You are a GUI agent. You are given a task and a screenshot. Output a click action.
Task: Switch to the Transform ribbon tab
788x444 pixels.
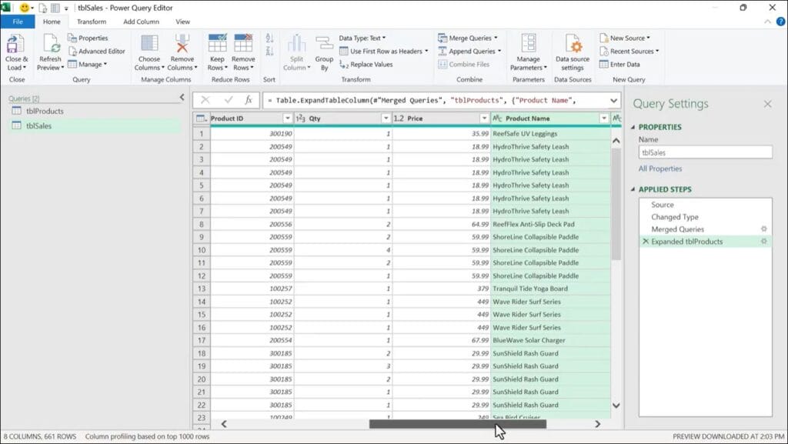(x=92, y=22)
